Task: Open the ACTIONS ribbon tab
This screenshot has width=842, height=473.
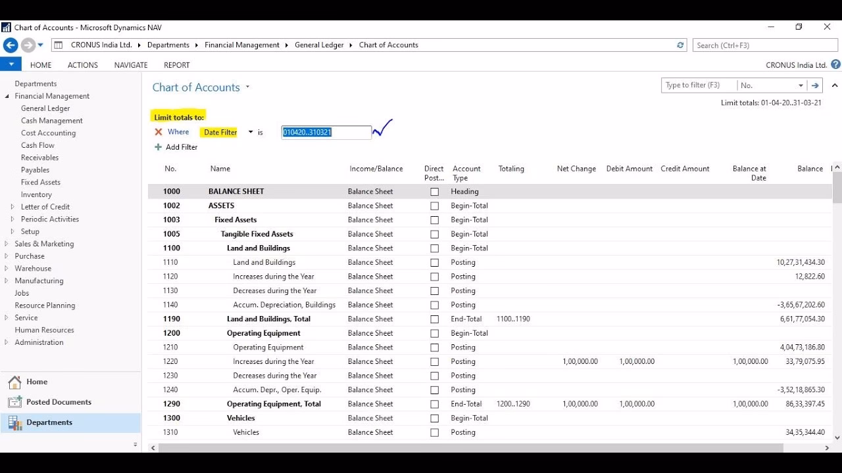Action: [x=82, y=64]
